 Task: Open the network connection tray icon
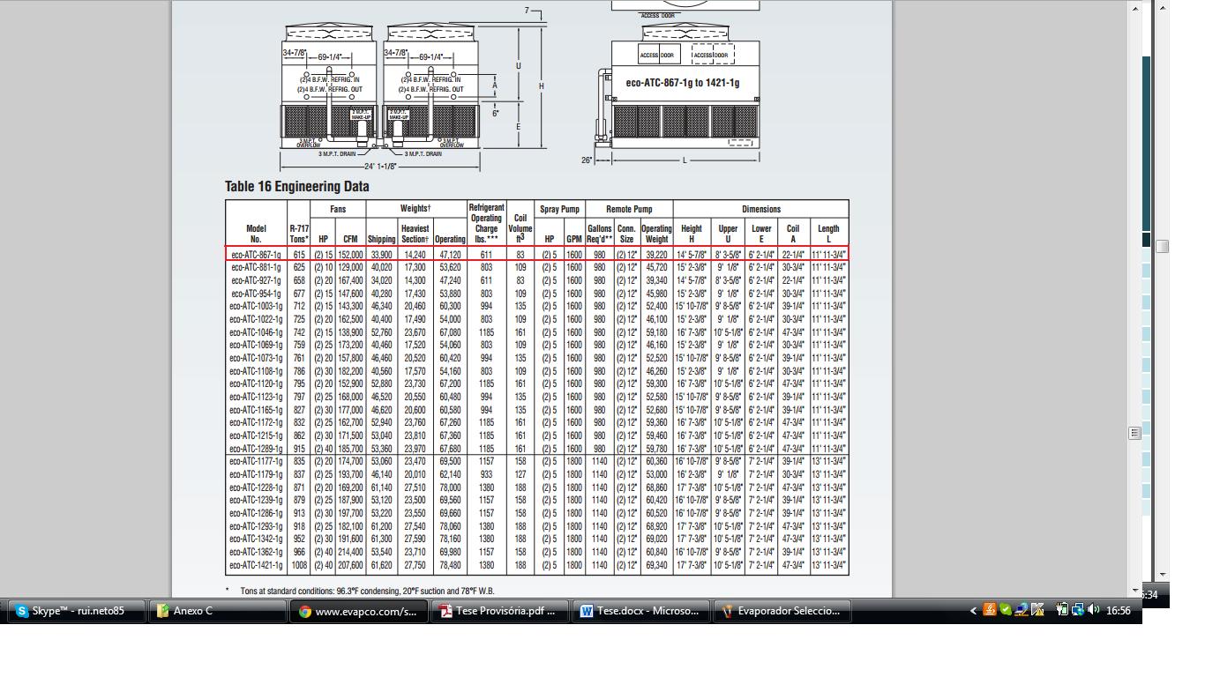[1078, 609]
